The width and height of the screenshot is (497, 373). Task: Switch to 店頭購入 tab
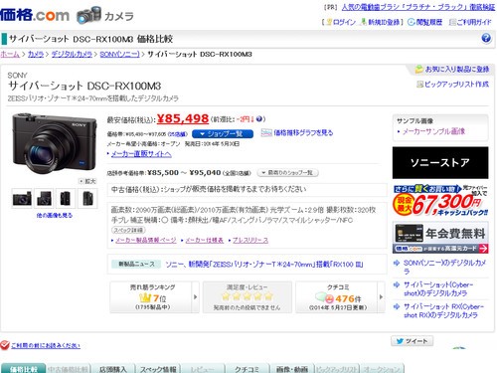(113, 368)
